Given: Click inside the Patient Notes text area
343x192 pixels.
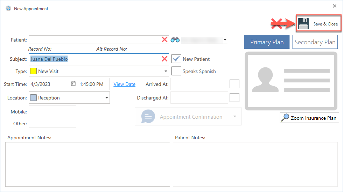Looking at the screenshot, I should tap(255, 164).
